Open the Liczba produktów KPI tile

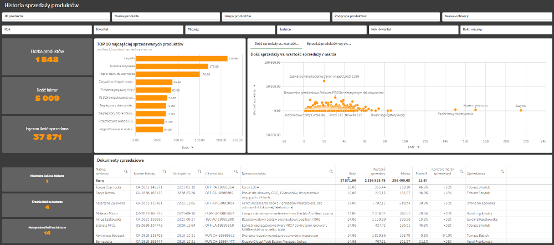point(47,57)
